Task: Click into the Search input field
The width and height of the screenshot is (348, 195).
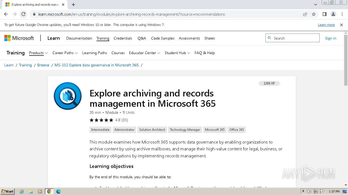Action: click(293, 38)
